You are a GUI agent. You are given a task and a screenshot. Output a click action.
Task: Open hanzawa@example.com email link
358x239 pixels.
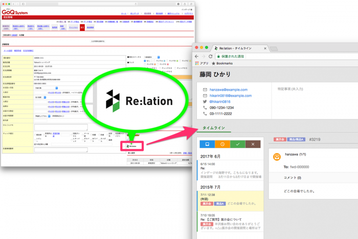click(229, 90)
